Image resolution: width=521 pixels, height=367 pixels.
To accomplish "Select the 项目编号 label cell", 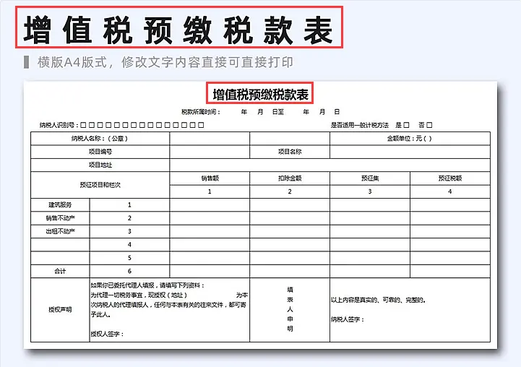I will click(100, 152).
